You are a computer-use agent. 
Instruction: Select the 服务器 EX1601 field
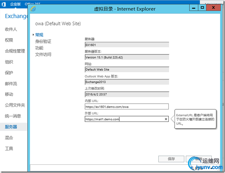[127, 45]
